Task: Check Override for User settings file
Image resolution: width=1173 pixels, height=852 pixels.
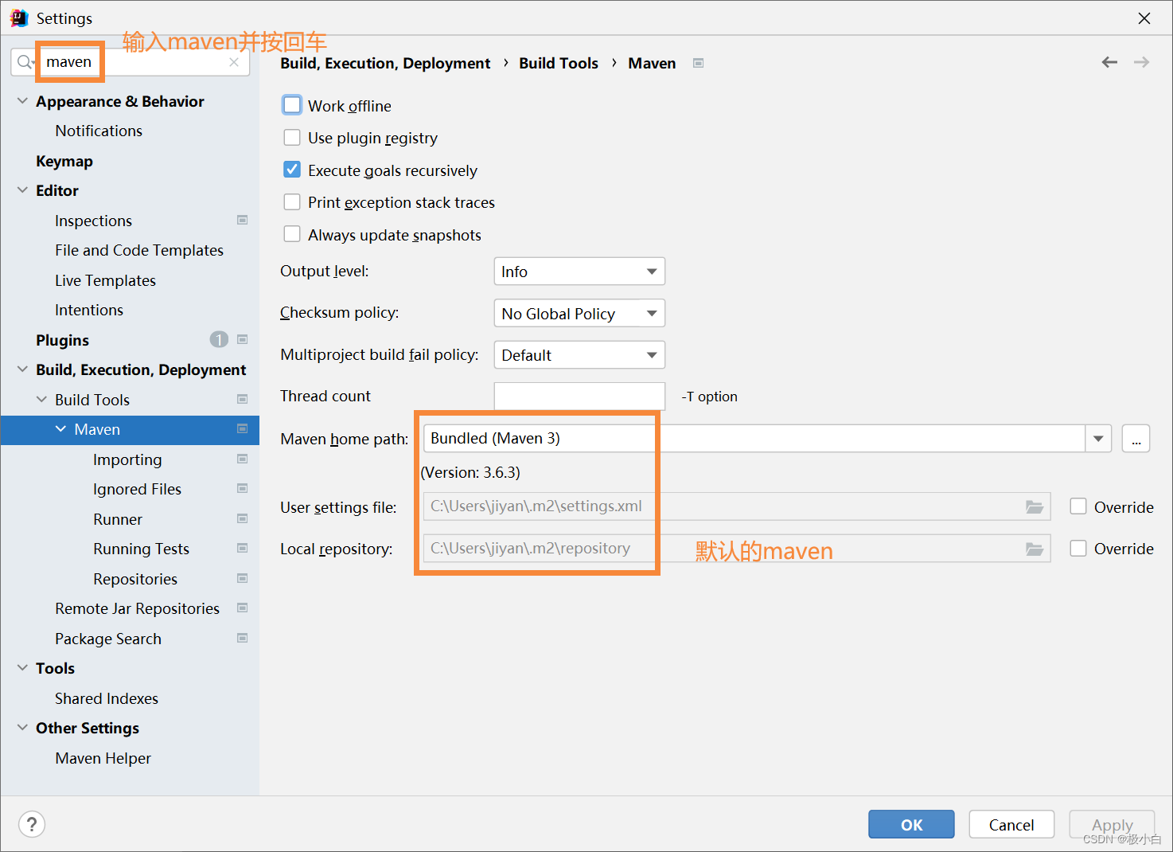Action: (x=1078, y=506)
